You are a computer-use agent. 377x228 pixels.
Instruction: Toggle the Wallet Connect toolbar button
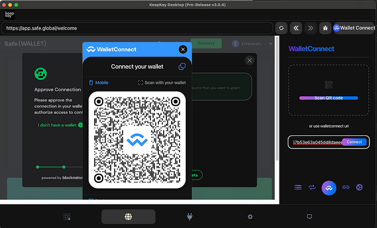pyautogui.click(x=354, y=28)
